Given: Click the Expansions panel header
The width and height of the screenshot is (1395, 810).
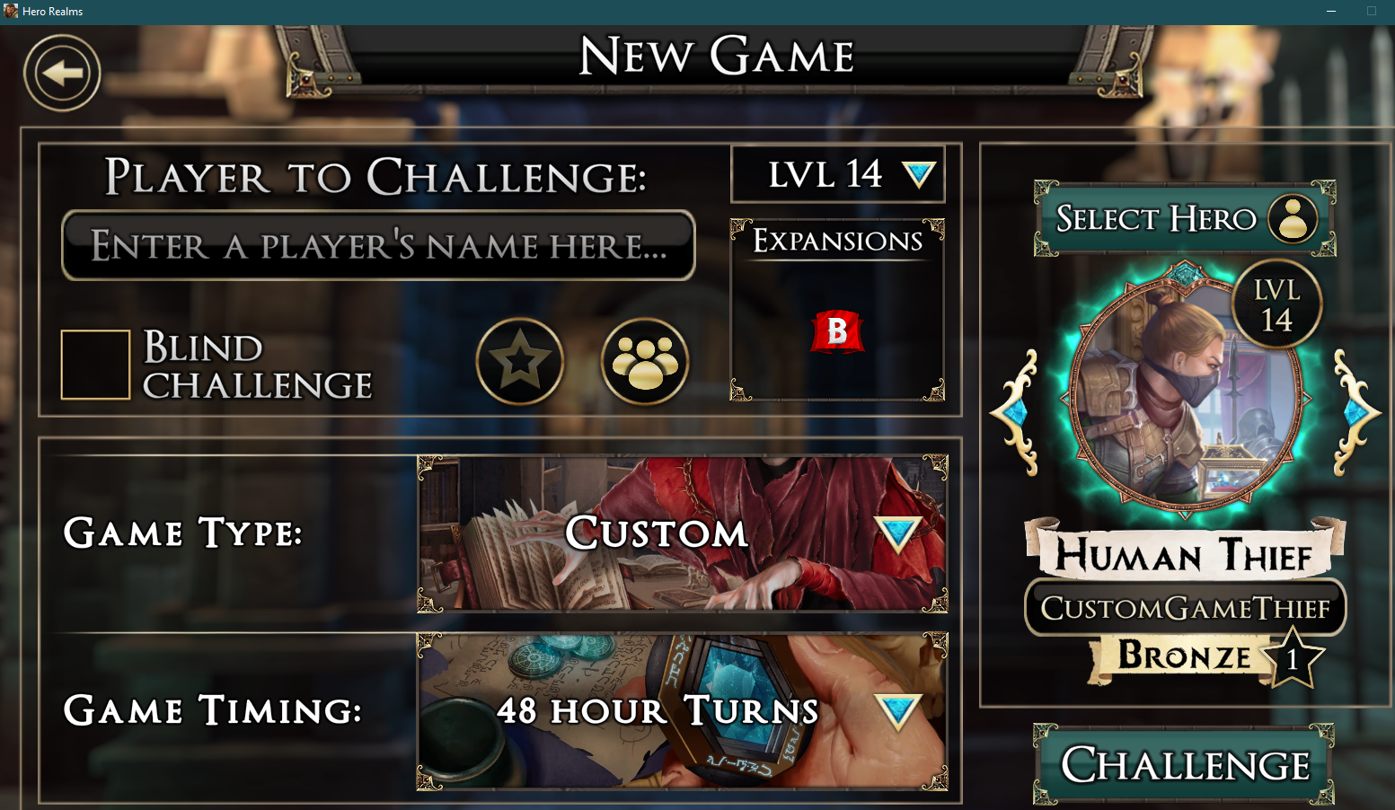Looking at the screenshot, I should [837, 240].
